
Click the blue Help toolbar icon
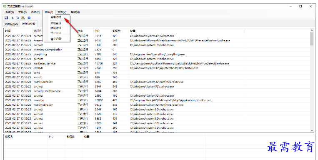(x=29, y=18)
